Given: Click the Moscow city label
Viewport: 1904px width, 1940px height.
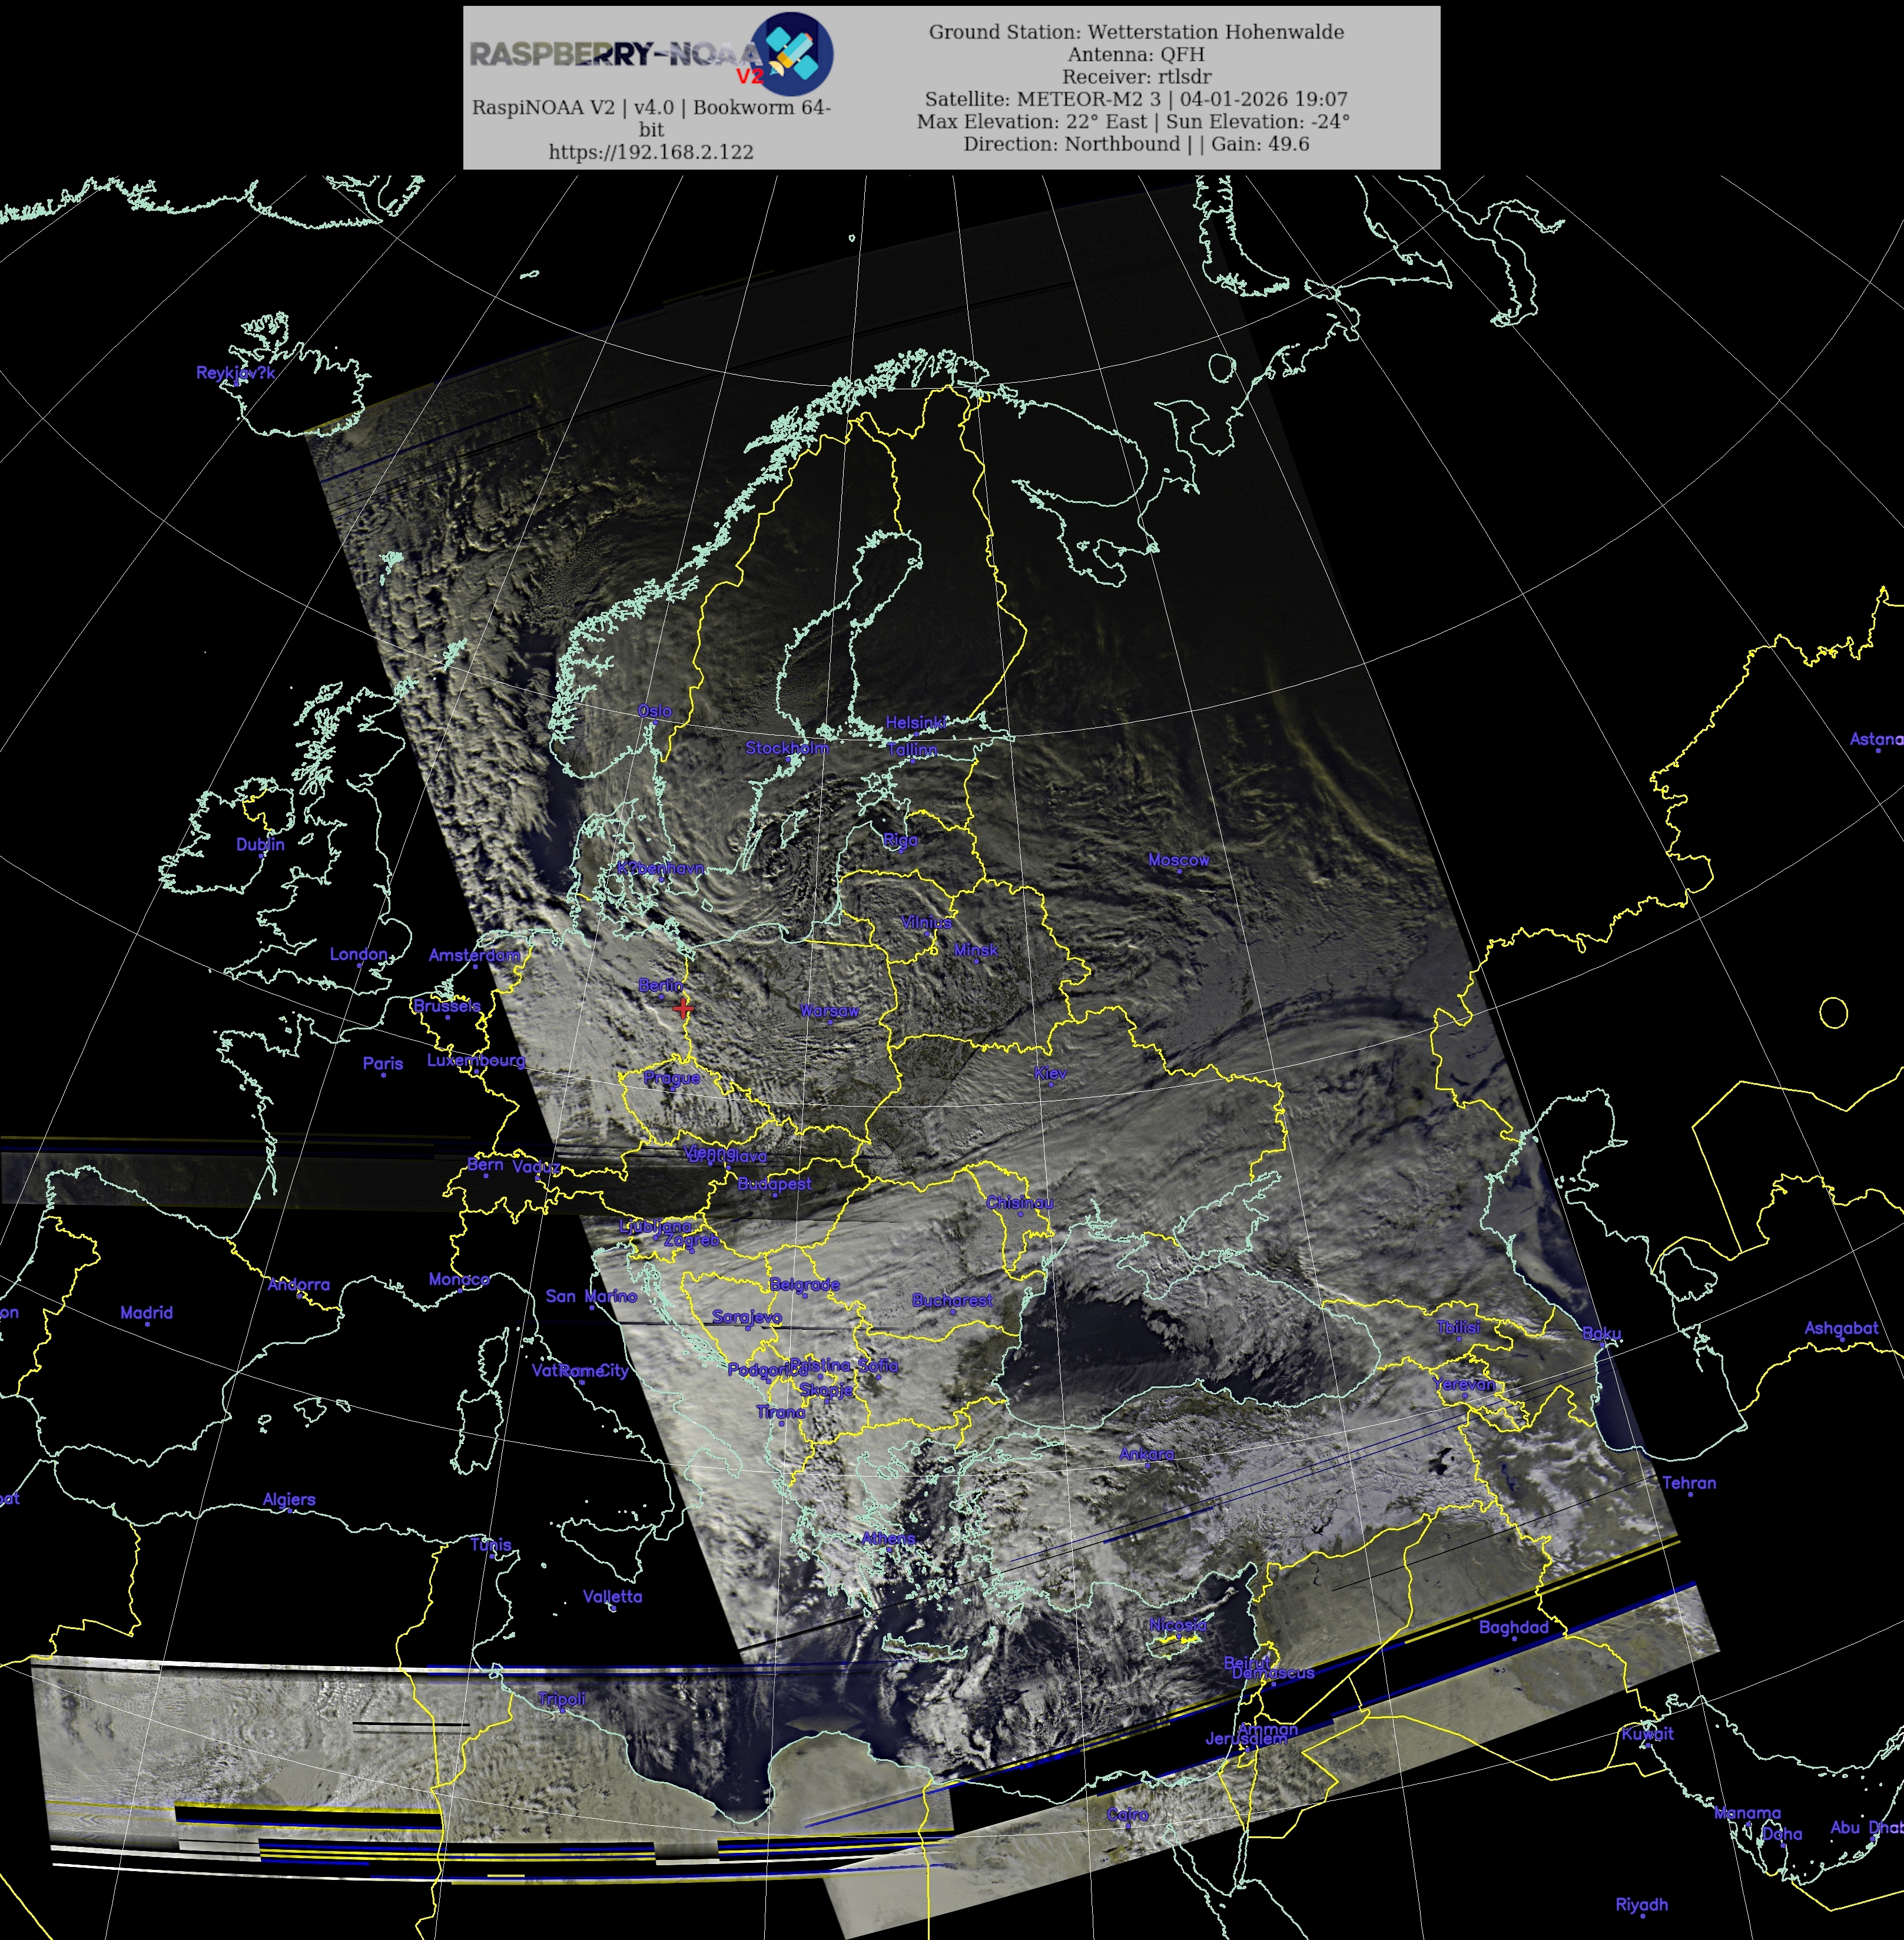Looking at the screenshot, I should [x=1178, y=860].
